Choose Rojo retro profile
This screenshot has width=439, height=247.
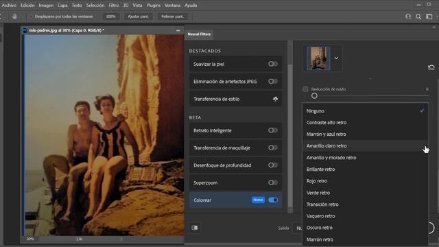[x=365, y=181]
